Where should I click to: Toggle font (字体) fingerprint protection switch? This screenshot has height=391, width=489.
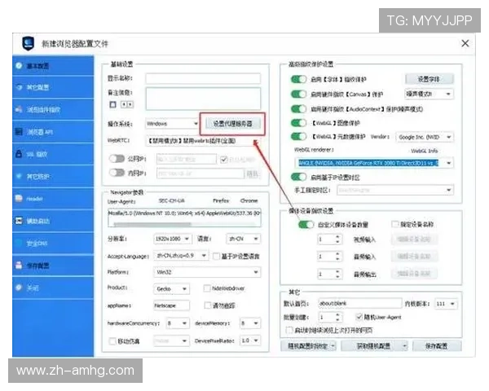[299, 79]
